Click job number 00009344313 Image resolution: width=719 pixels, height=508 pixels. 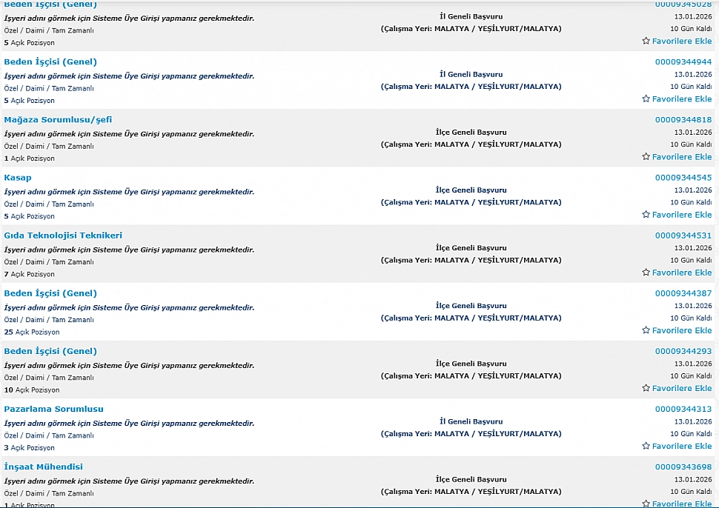(x=683, y=409)
